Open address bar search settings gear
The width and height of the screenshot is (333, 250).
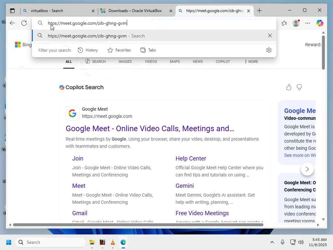pyautogui.click(x=269, y=50)
